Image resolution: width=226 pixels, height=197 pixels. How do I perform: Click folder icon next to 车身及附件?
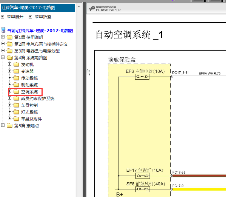point(16,119)
